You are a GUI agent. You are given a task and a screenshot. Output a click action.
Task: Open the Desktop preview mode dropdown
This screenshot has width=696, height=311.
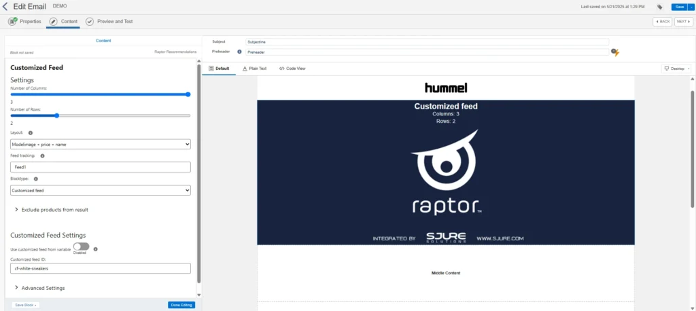676,69
